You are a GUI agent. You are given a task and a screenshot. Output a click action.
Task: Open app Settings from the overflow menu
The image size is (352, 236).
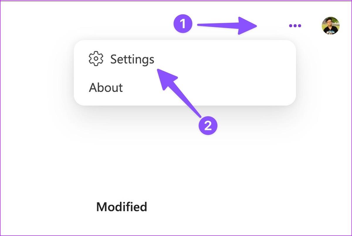pyautogui.click(x=132, y=59)
